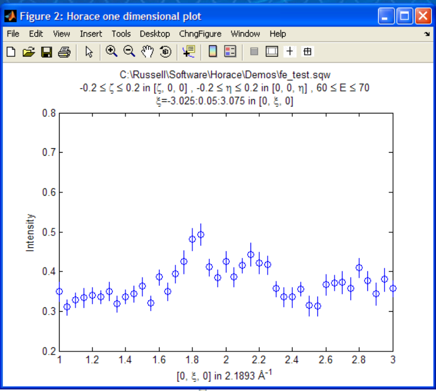Click the New Figure icon

pyautogui.click(x=11, y=52)
